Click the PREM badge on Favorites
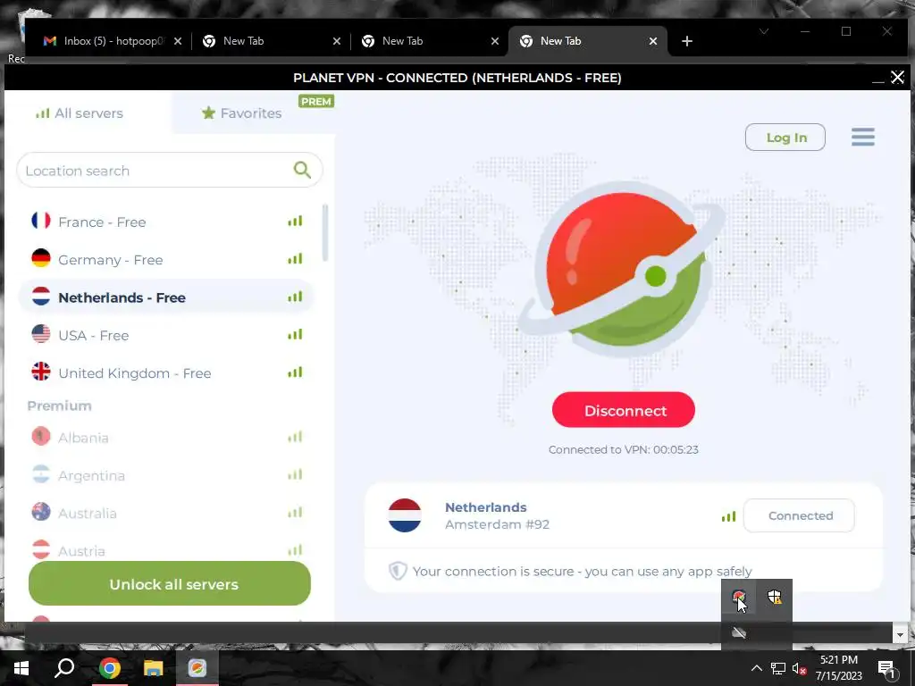 coord(316,102)
